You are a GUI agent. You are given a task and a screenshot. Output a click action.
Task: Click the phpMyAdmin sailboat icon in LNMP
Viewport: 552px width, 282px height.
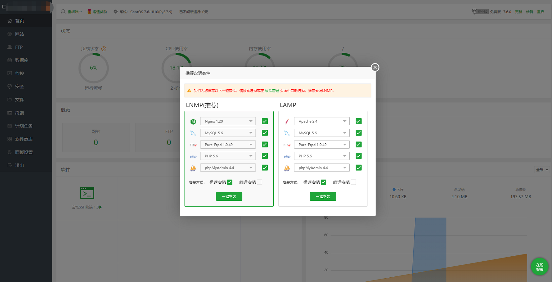point(193,168)
